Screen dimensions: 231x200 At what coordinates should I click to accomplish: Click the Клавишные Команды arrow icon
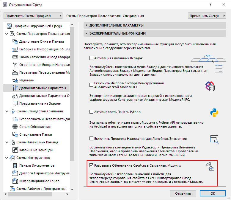click(x=15, y=150)
